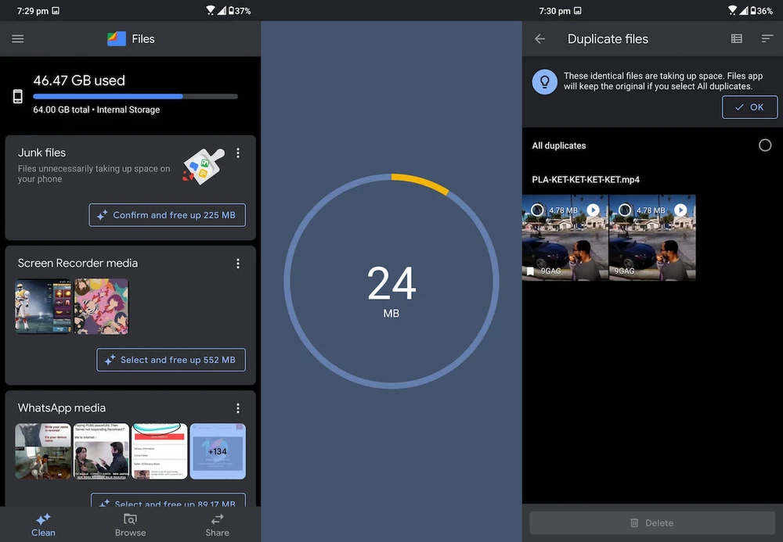Click the internal storage usage bar
783x542 pixels.
pyautogui.click(x=135, y=96)
